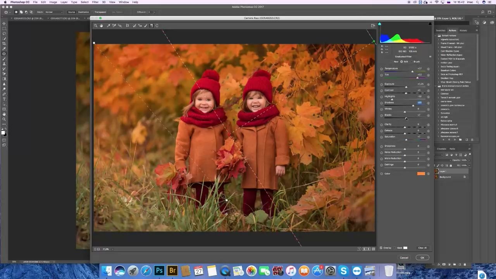Decrease Tint with its minus button
The image size is (496, 279).
click(x=382, y=75)
